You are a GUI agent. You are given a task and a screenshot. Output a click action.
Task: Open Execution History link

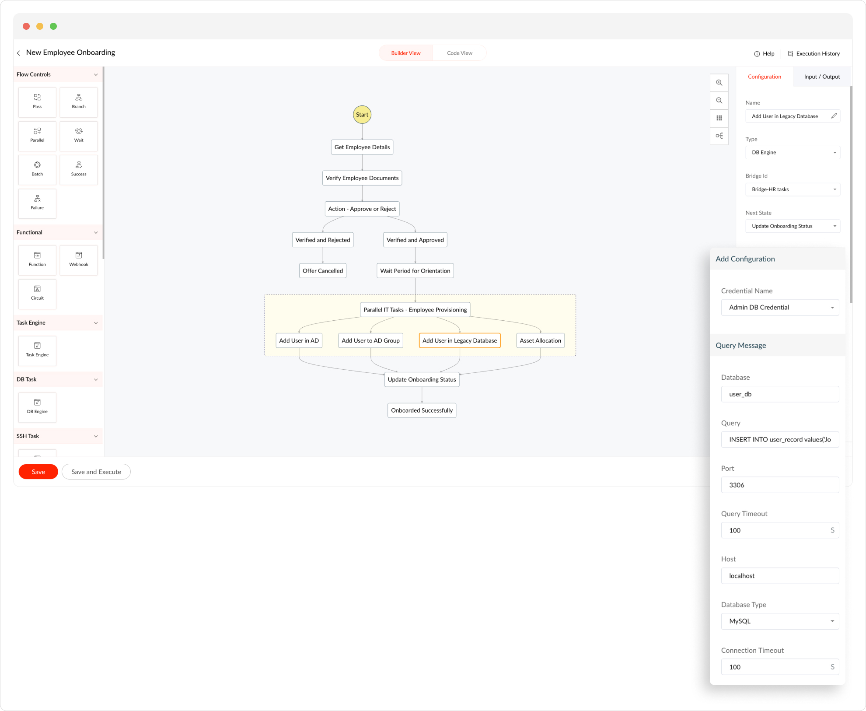[x=814, y=53]
